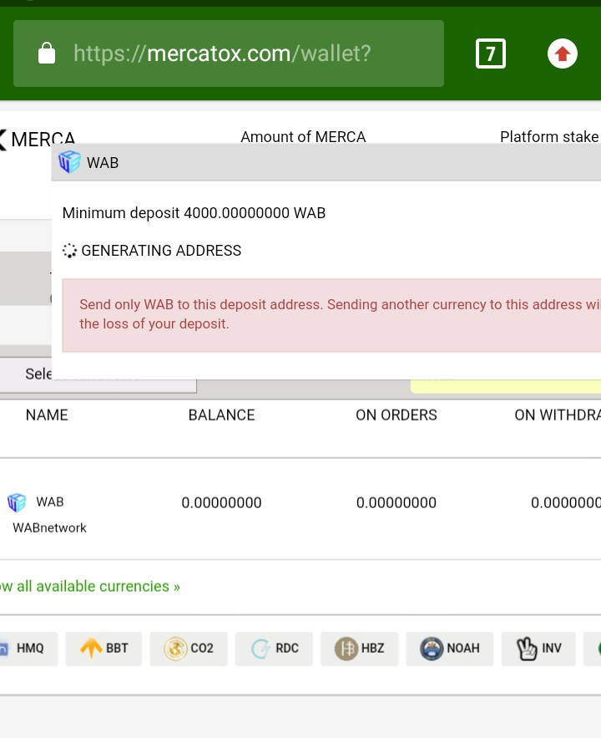Image resolution: width=601 pixels, height=738 pixels.
Task: Select the HBZ currency chip
Action: (x=360, y=649)
